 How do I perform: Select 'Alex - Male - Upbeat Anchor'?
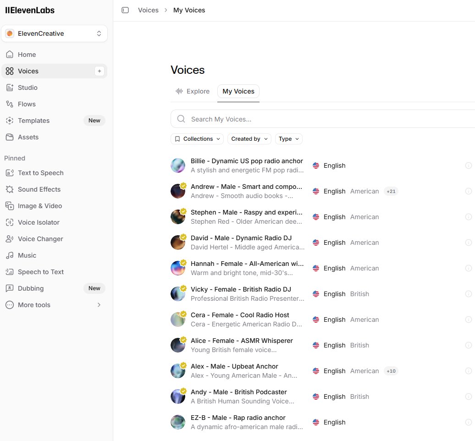pos(234,366)
